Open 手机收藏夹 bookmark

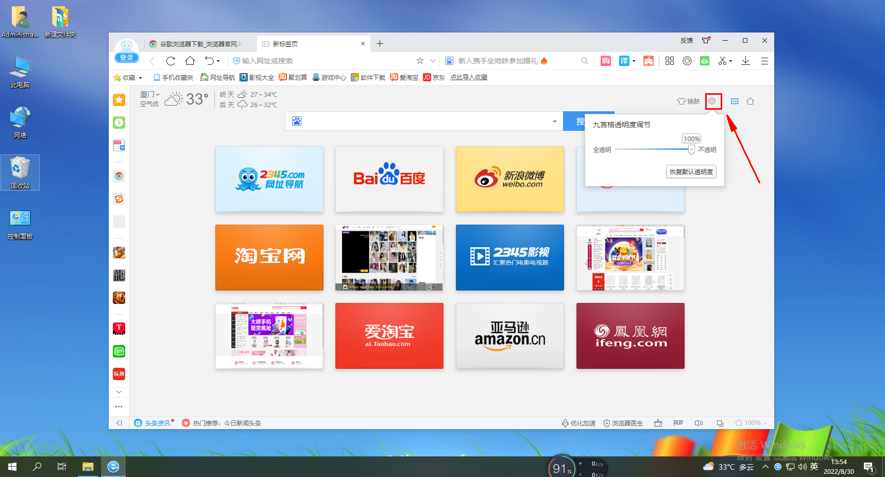pos(173,77)
